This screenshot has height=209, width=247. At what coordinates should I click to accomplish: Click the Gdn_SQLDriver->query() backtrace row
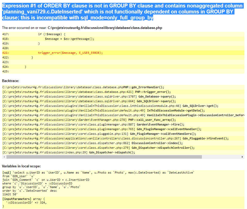[x=123, y=101]
